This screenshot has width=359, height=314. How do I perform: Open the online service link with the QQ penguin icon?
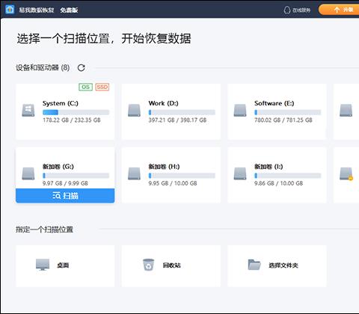click(297, 10)
